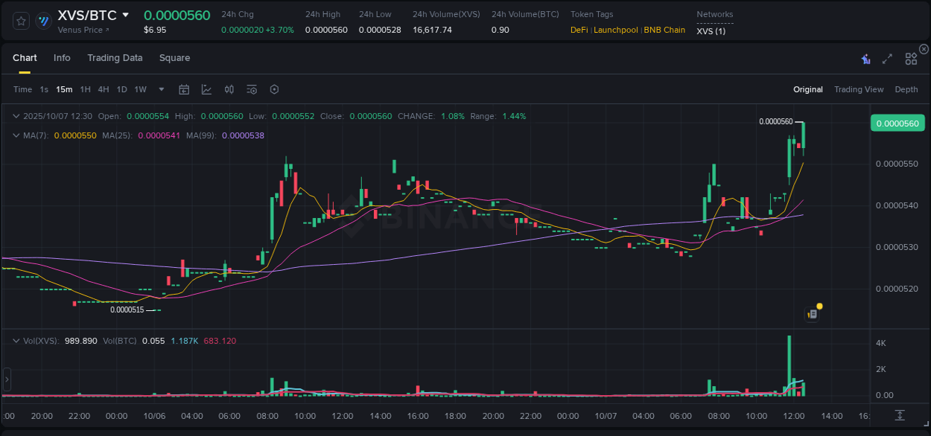Switch to Trading View chart mode

click(859, 89)
